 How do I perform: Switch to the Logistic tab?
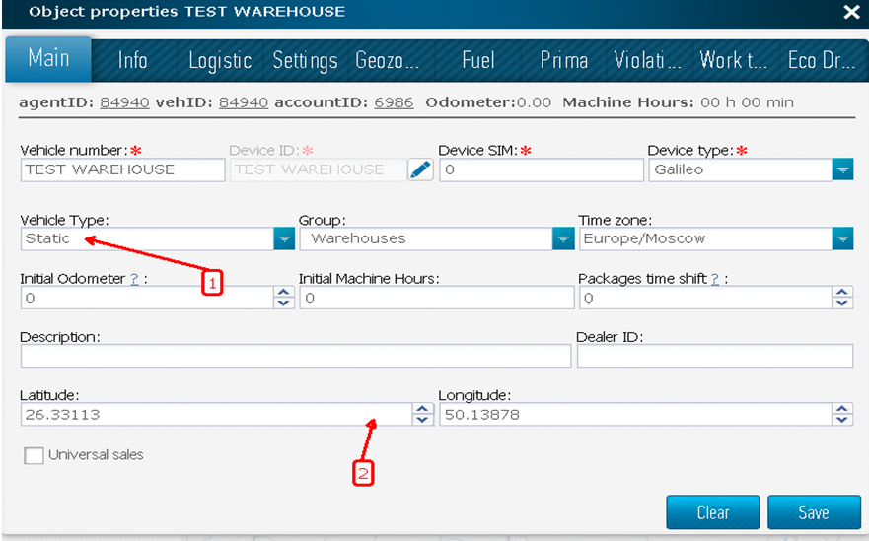[x=220, y=60]
